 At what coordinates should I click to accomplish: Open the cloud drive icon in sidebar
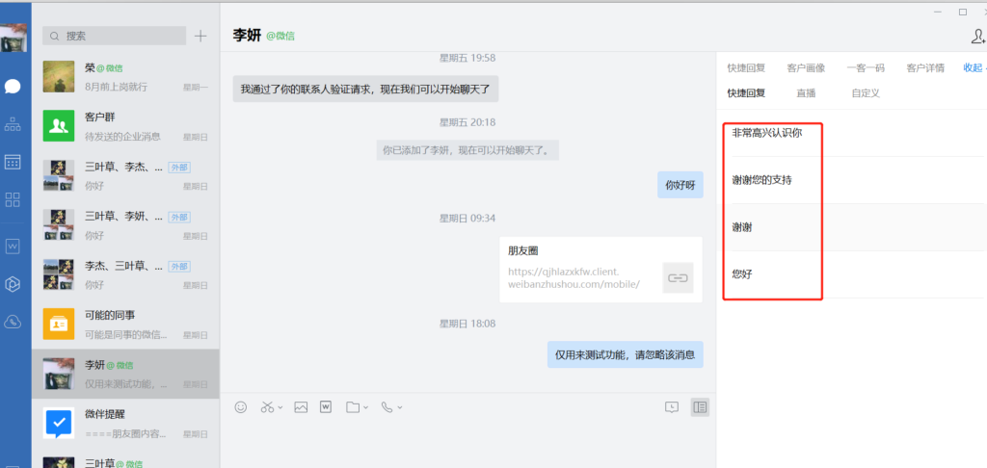click(13, 322)
